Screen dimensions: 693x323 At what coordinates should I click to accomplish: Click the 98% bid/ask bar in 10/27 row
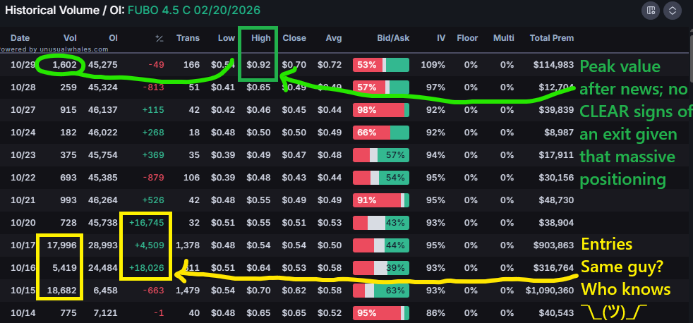coord(381,110)
